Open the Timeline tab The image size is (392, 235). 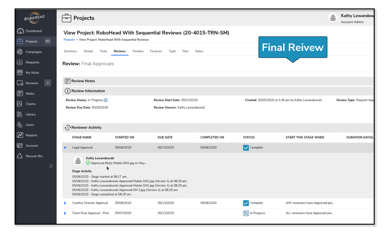point(138,51)
